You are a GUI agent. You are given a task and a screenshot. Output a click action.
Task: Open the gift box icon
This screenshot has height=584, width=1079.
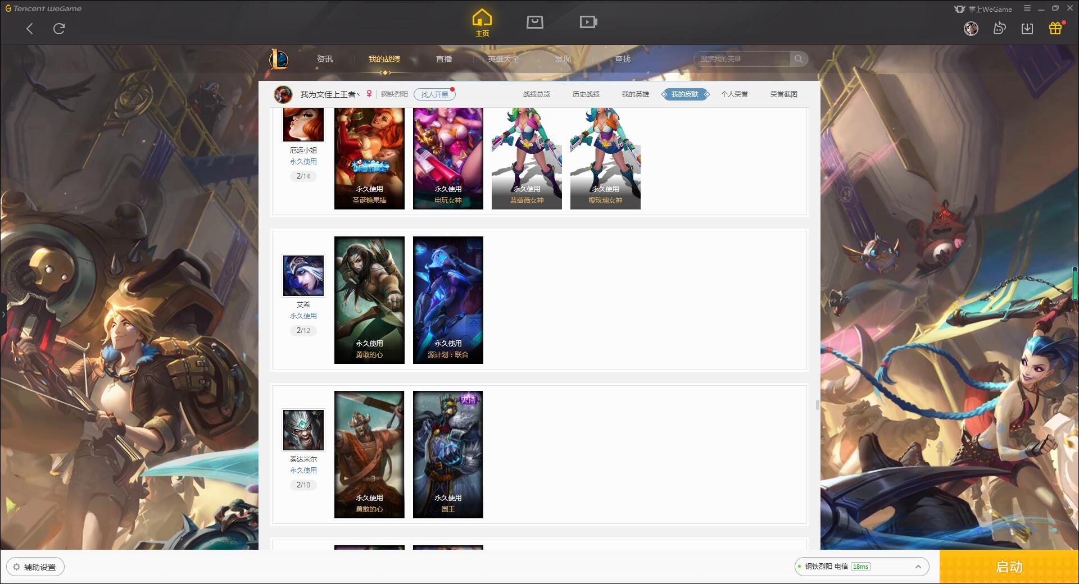1056,28
